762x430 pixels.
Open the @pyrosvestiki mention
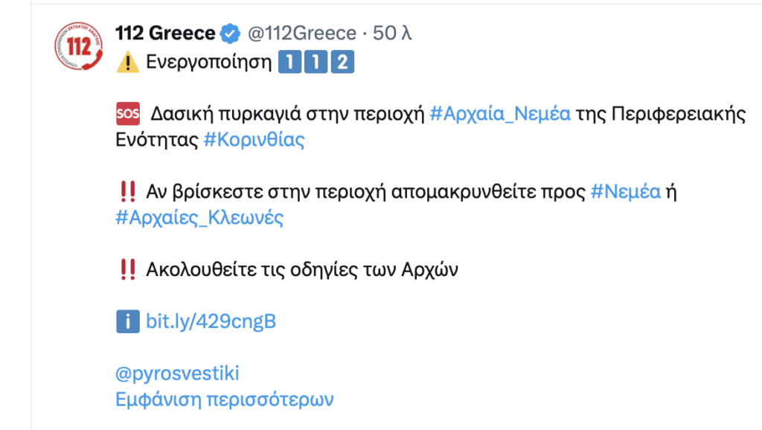click(178, 373)
